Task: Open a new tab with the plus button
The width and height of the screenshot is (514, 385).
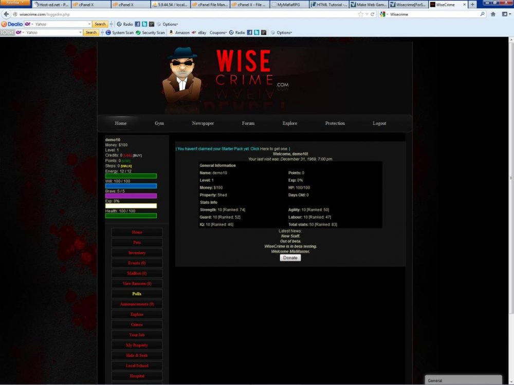Action: 472,5
